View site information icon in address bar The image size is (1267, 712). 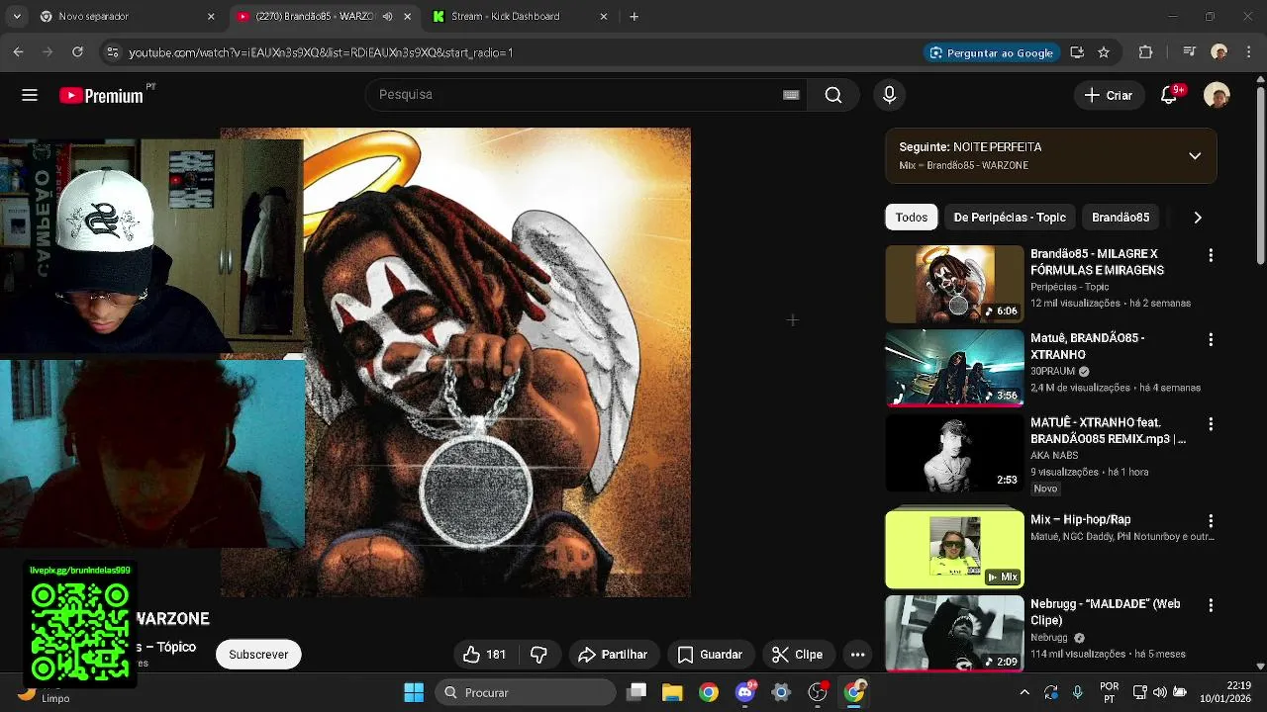point(112,52)
